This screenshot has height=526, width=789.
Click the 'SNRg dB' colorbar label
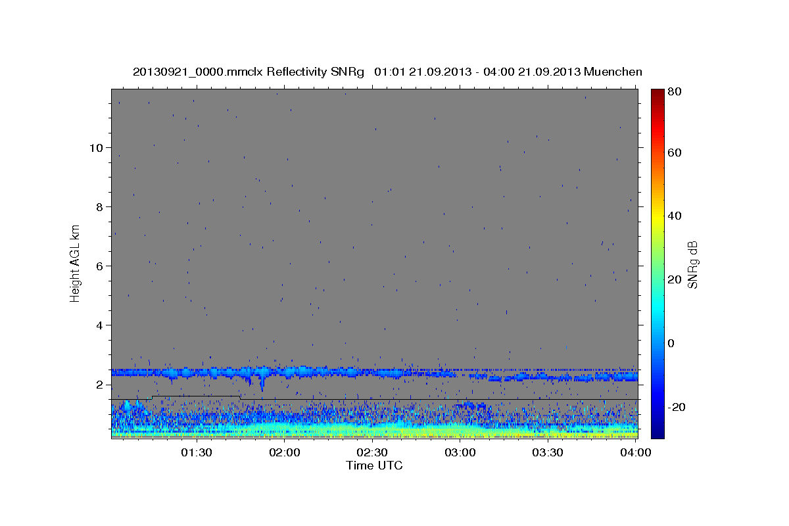tap(692, 265)
